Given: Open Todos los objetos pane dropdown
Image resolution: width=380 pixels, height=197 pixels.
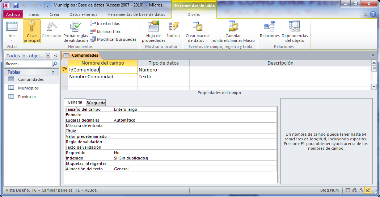Looking at the screenshot, I should tap(48, 56).
